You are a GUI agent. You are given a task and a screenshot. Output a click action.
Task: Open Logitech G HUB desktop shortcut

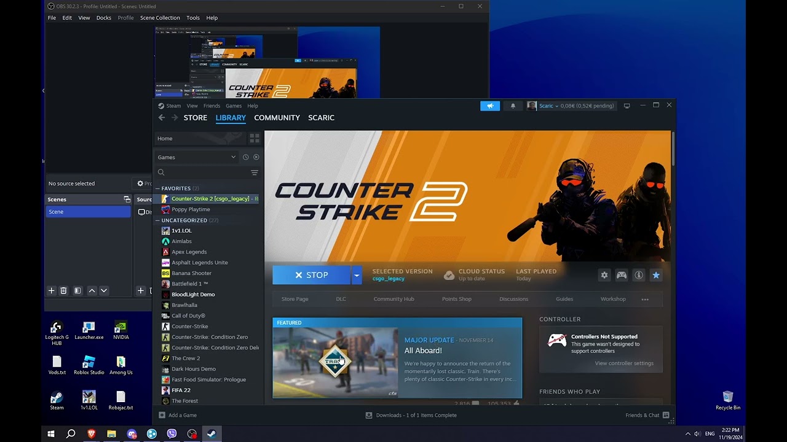(57, 332)
